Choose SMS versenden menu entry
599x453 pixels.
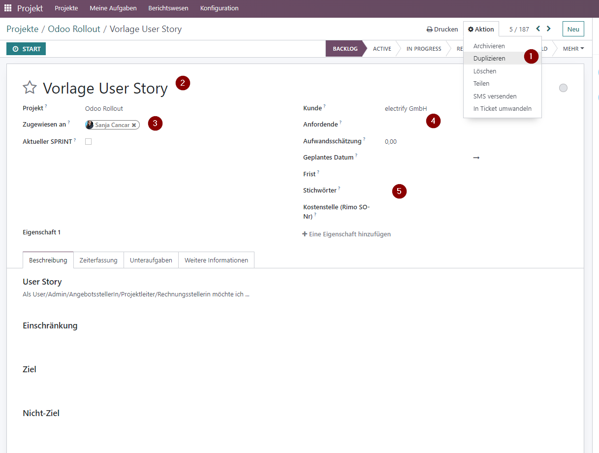(x=502, y=96)
